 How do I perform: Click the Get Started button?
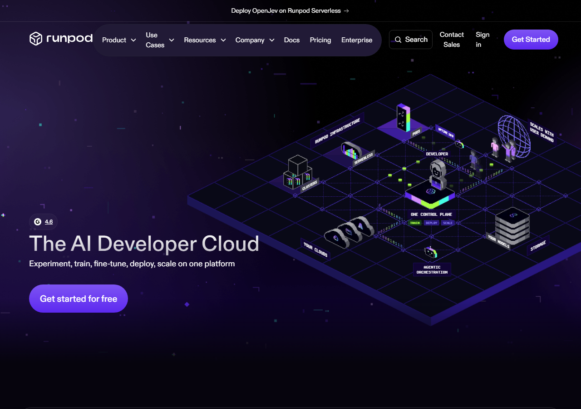pyautogui.click(x=531, y=40)
